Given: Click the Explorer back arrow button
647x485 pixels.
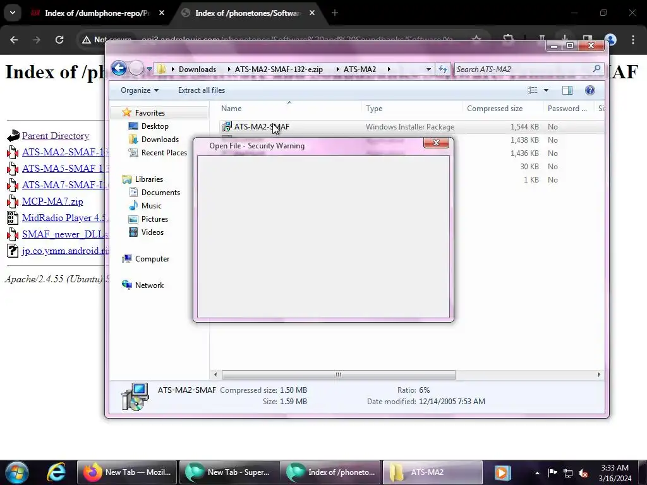Looking at the screenshot, I should pos(119,68).
